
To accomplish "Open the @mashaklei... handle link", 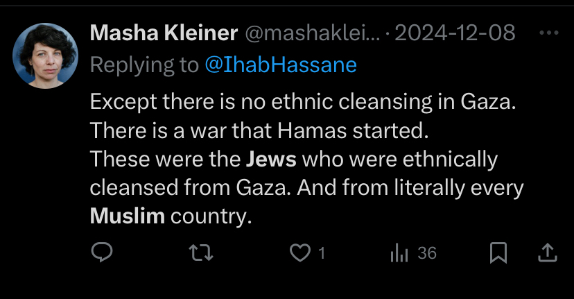I will point(313,33).
